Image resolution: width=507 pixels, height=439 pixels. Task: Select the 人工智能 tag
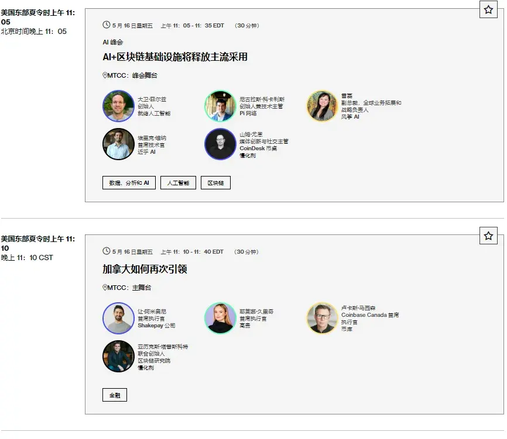(178, 183)
